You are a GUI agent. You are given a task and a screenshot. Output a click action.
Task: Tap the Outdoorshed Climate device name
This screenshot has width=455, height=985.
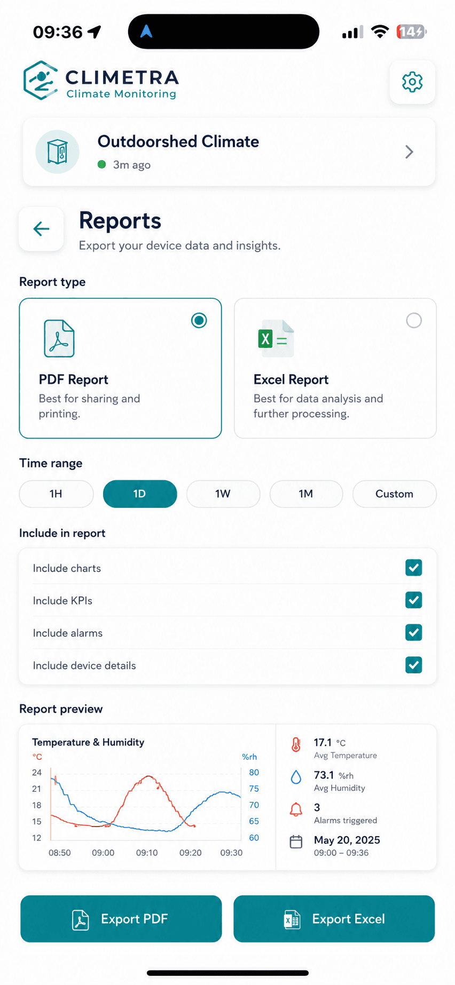[x=178, y=141]
